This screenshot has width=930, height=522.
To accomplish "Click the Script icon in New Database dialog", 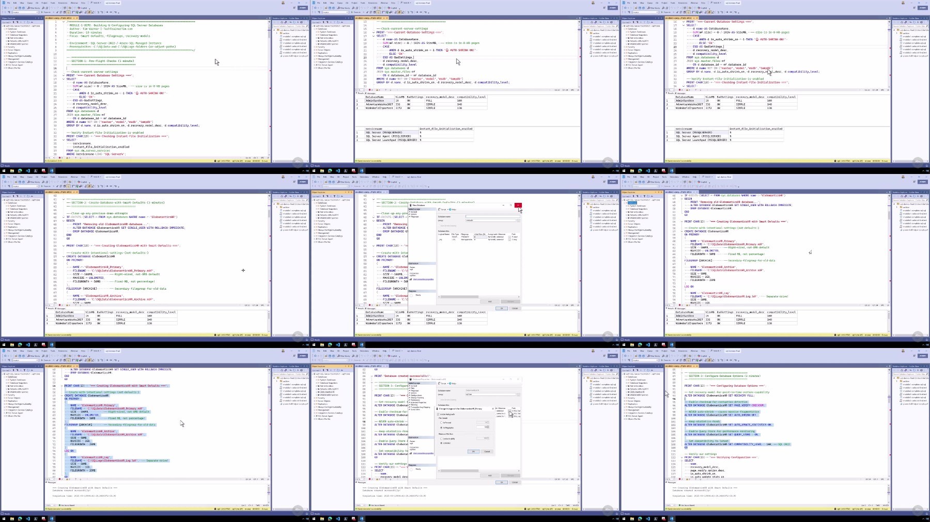I will coord(439,210).
